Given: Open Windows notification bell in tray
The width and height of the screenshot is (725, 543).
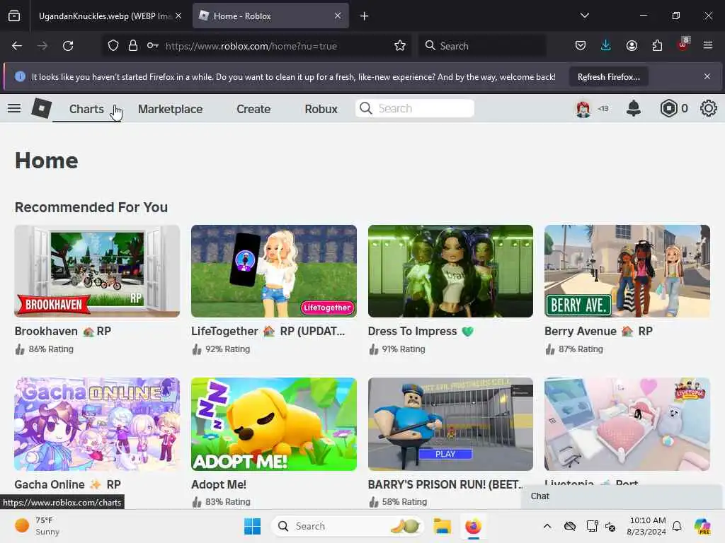Looking at the screenshot, I should [677, 526].
